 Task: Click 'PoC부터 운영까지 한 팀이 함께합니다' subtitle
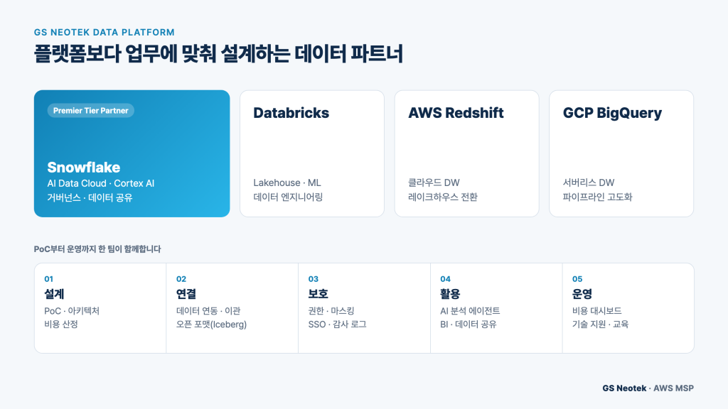tap(97, 249)
